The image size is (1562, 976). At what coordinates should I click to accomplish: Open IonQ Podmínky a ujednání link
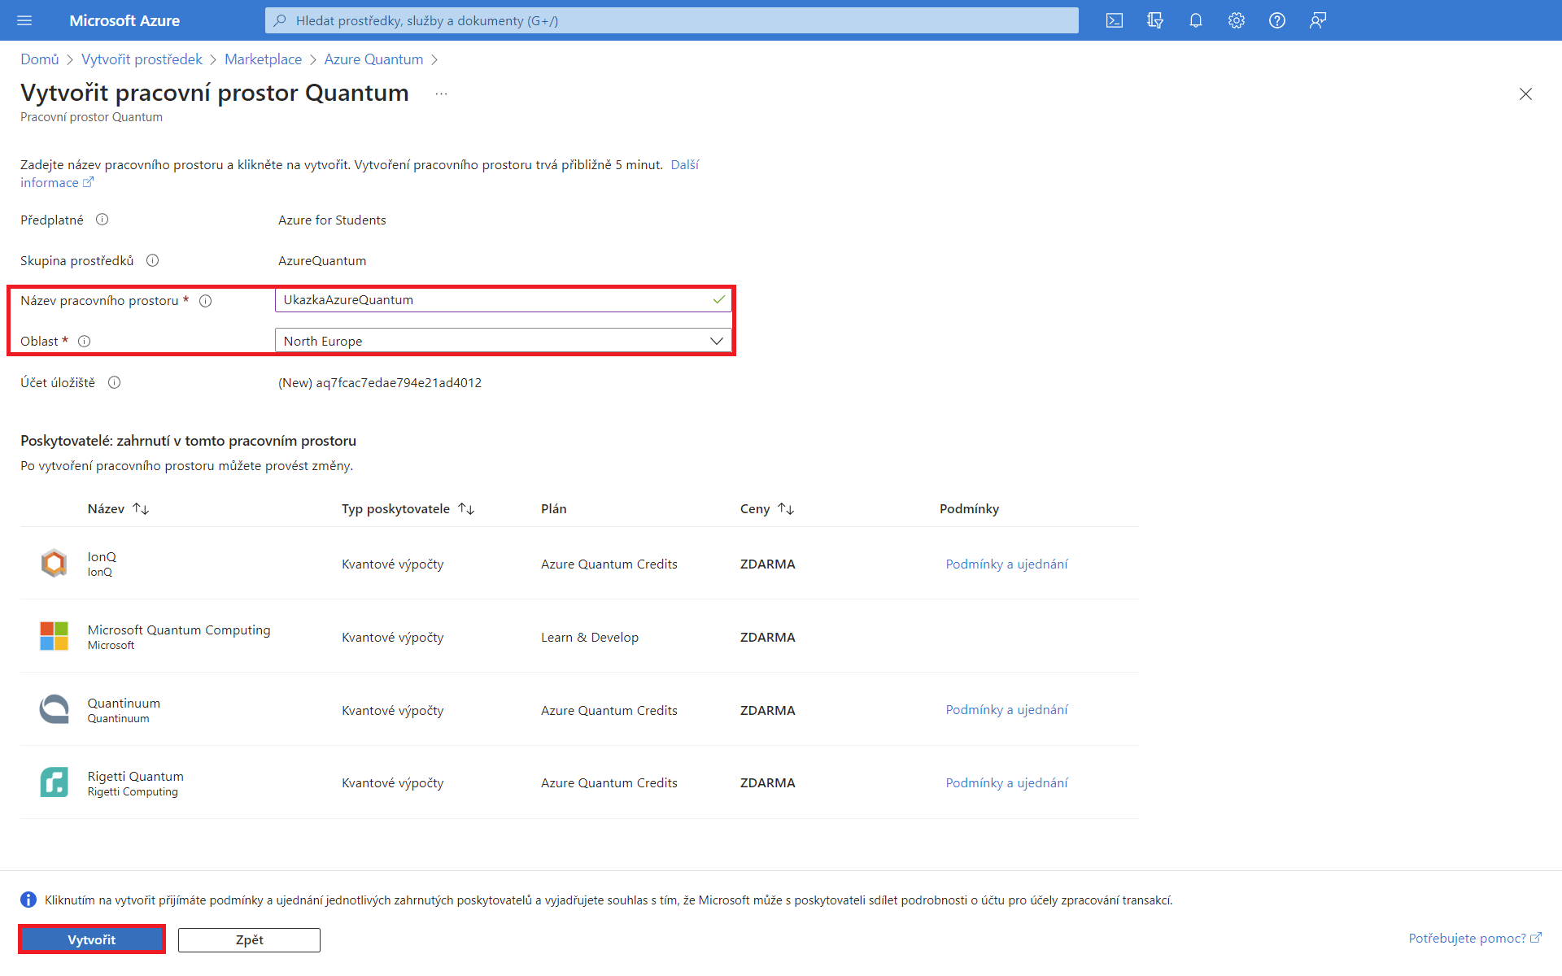1006,564
